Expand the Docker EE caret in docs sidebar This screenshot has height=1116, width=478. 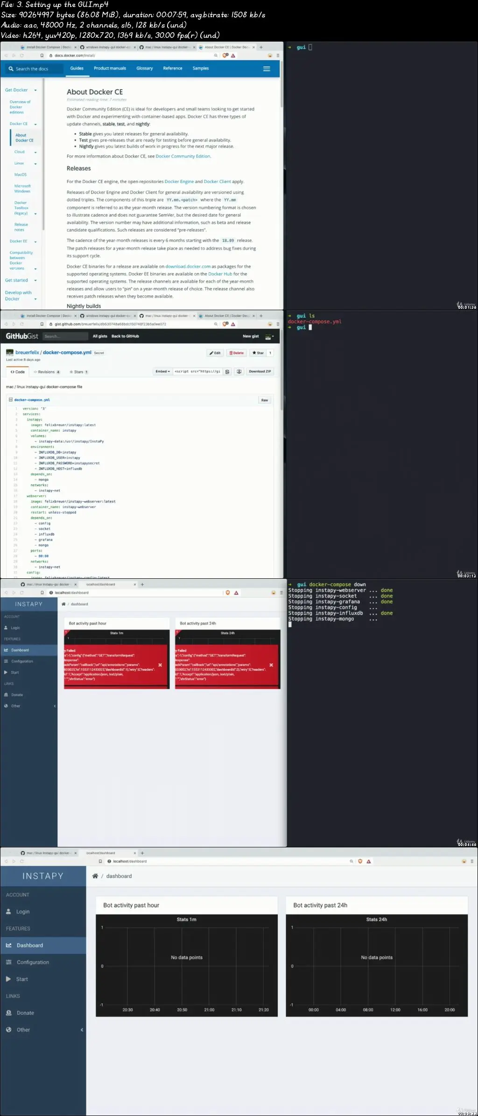click(x=35, y=242)
